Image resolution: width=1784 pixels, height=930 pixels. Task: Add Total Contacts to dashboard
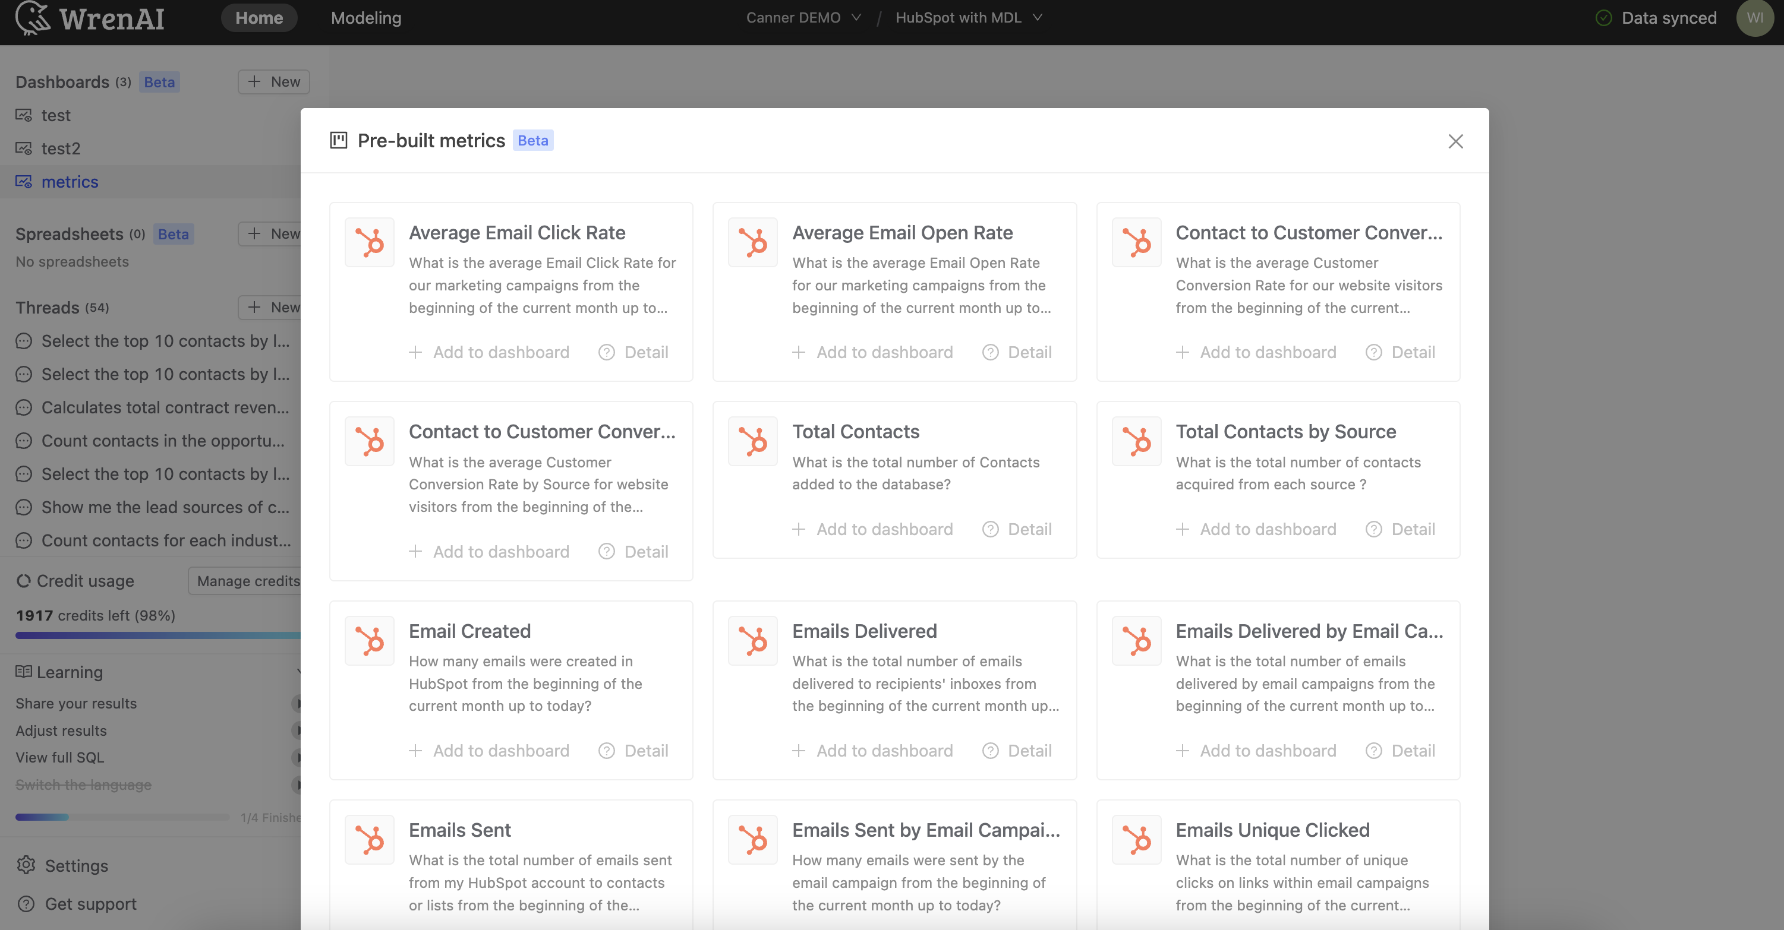(872, 529)
